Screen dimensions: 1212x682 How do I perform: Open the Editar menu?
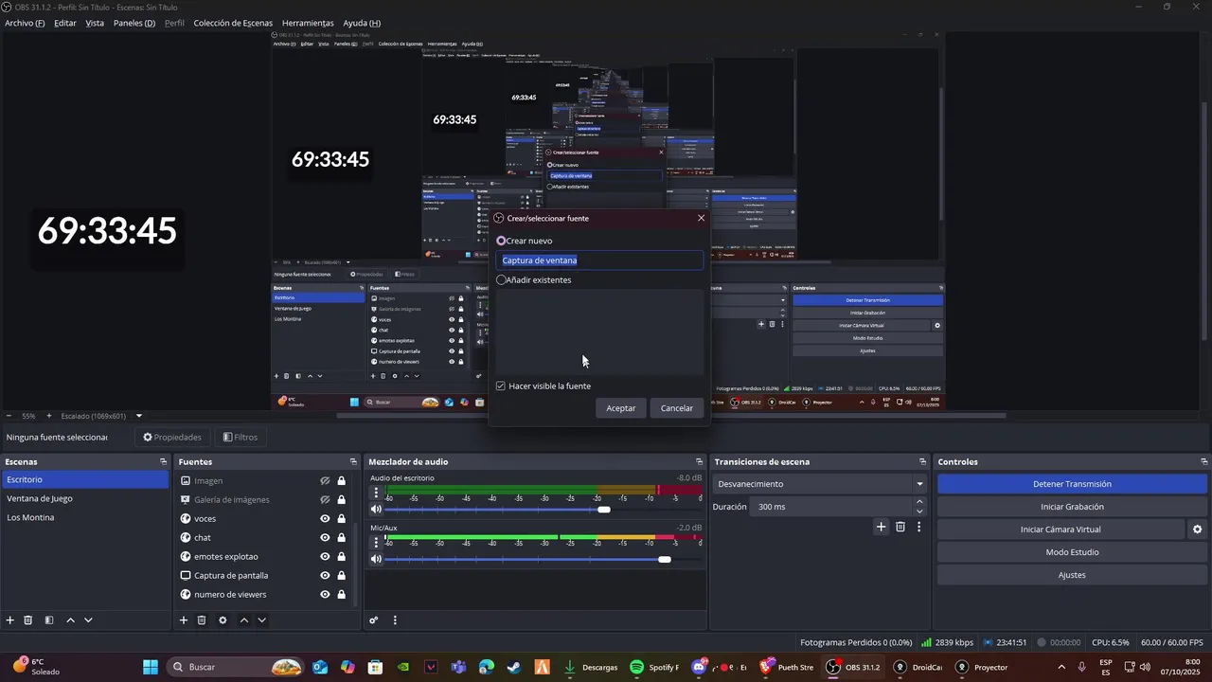(x=65, y=23)
